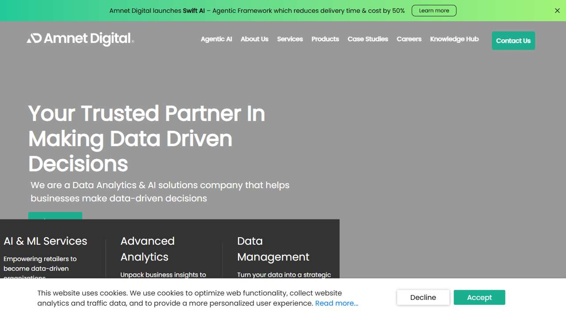Accept the cookie consent
The image size is (566, 318).
click(x=479, y=297)
